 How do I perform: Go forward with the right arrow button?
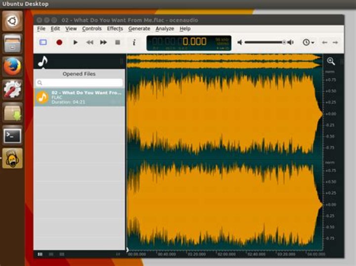[335, 43]
